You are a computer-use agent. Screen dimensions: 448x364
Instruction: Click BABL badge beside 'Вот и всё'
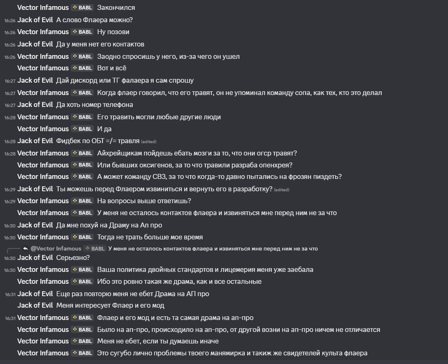tap(82, 68)
